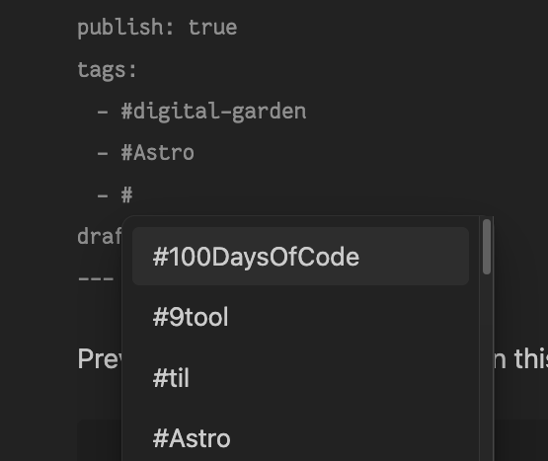Click the paragraph text starting with "Prev"
The image size is (548, 461).
[x=100, y=358]
